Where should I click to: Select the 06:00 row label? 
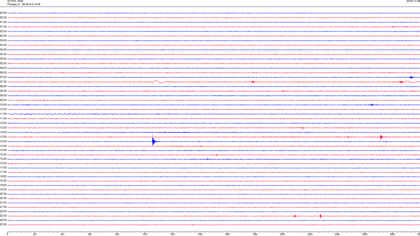[x=3, y=68]
